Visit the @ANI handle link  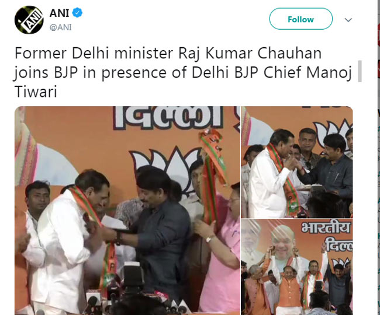tap(61, 27)
